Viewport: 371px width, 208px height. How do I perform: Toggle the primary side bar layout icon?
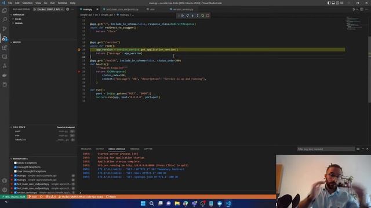329,3
